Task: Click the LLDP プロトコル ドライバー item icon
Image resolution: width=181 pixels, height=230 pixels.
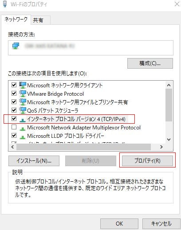Action: (23, 137)
